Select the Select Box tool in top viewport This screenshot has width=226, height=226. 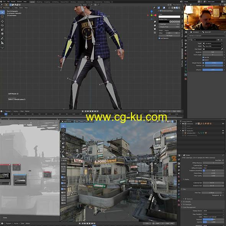[x=2, y=12]
